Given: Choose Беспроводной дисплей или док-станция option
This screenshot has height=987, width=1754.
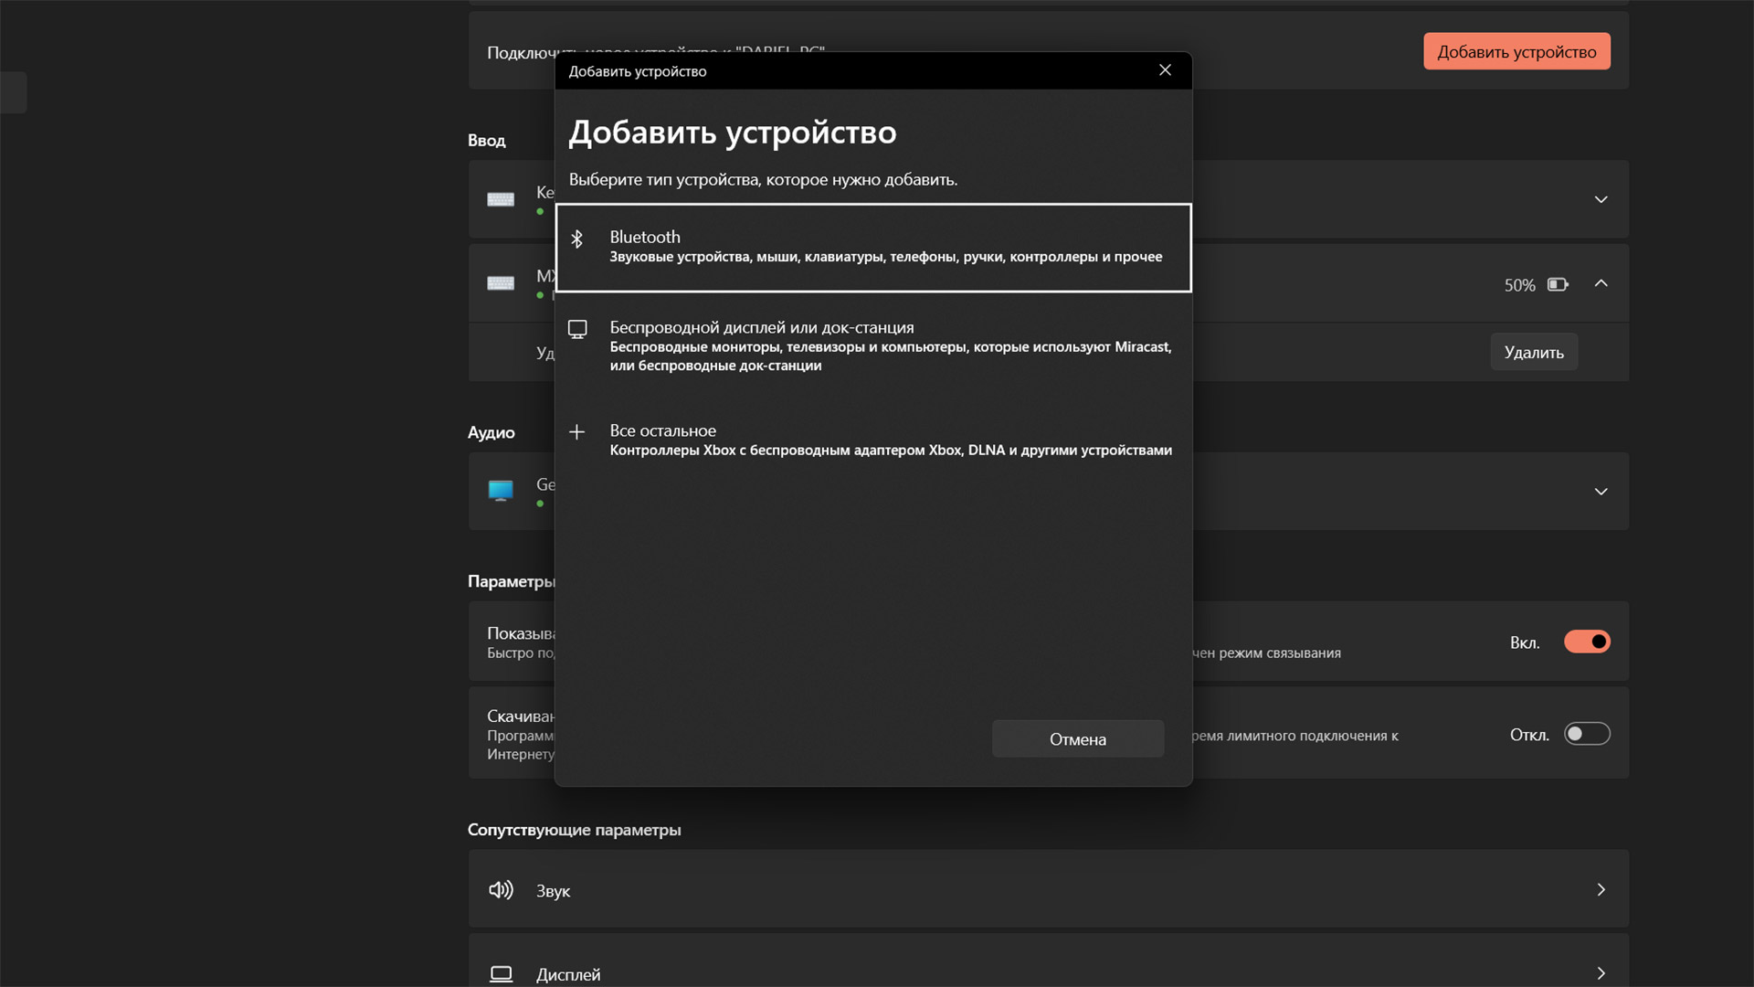Looking at the screenshot, I should pos(872,345).
